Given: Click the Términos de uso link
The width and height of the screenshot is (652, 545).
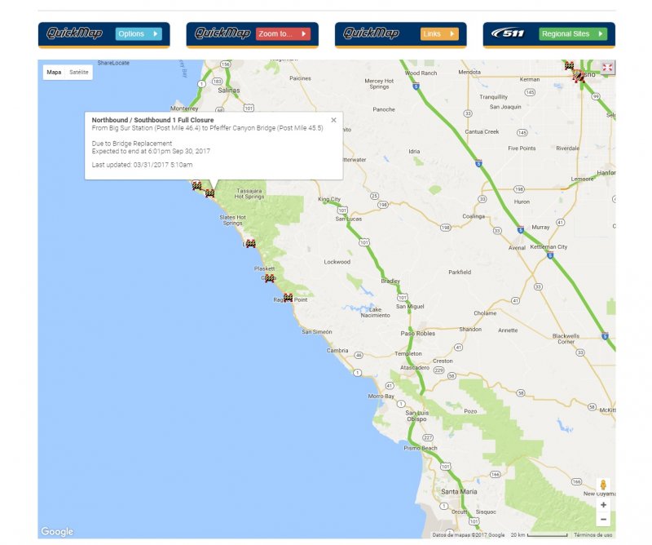Looking at the screenshot, I should coord(593,535).
